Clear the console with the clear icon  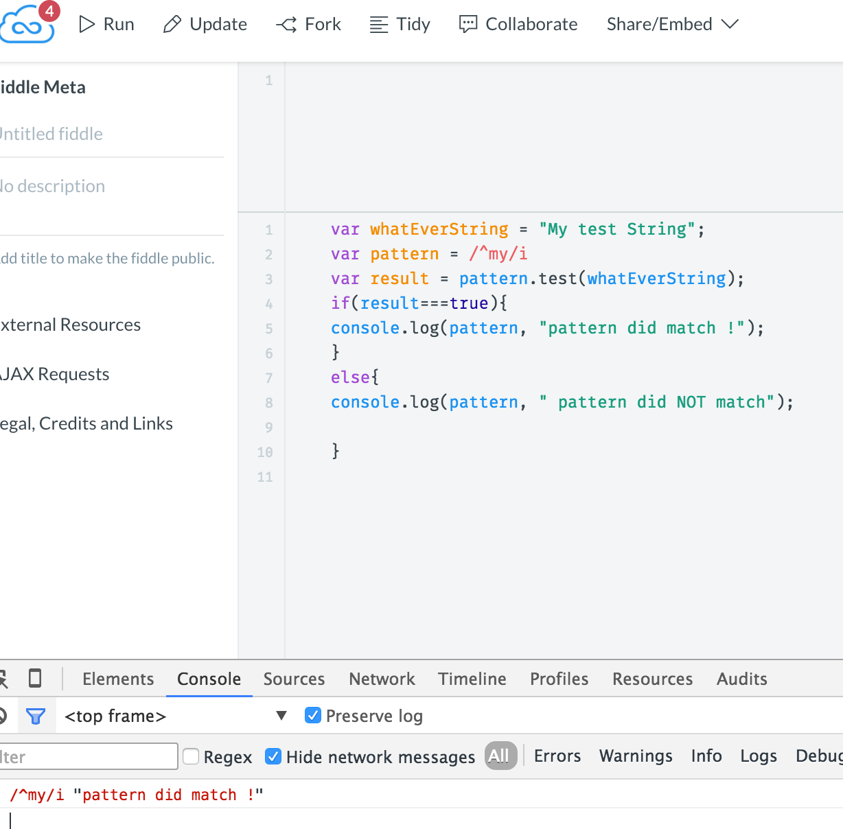4,715
